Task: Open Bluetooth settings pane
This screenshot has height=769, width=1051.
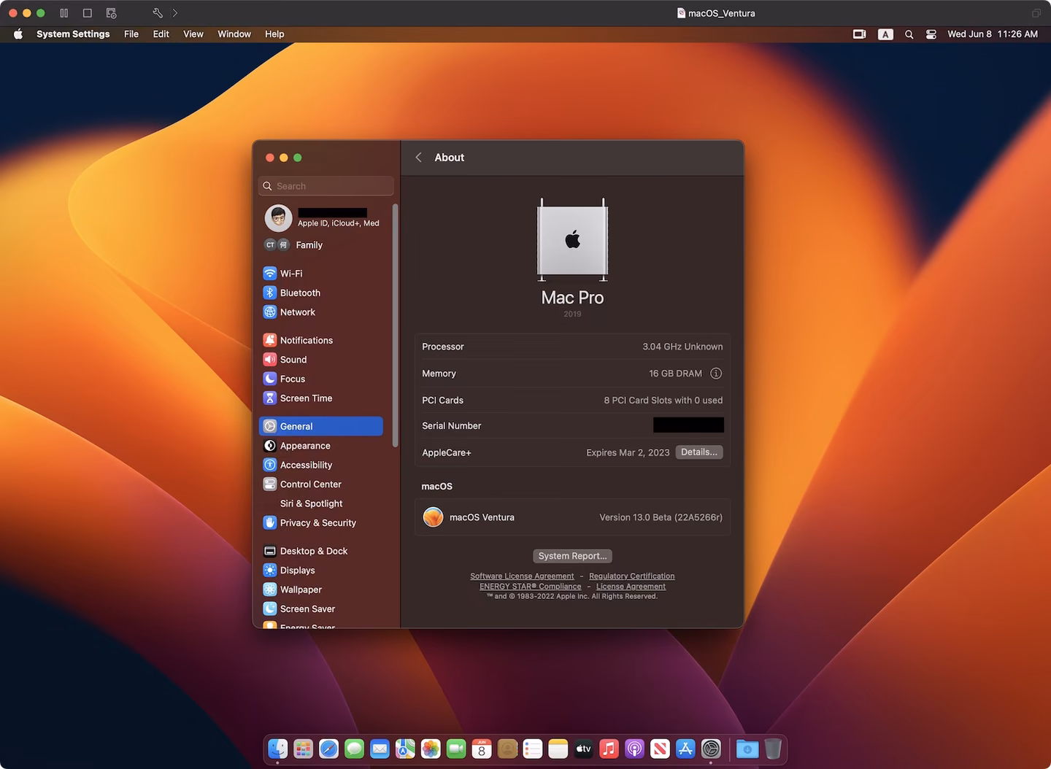Action: [321, 293]
